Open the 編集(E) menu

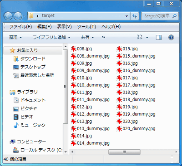coord(45,27)
